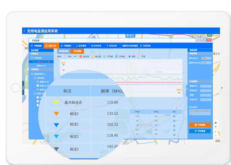Viewport: 231px width, 165px height.
Task: Toggle the 最大值 checkbox
Action: pos(81,57)
